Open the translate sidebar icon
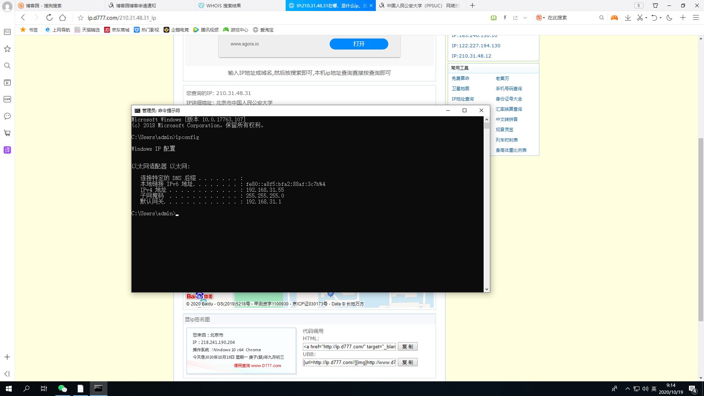 click(x=7, y=150)
